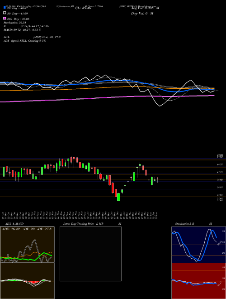Click the magenta 200 Day legend swatch
226x299 pixels.
coord(5,18)
